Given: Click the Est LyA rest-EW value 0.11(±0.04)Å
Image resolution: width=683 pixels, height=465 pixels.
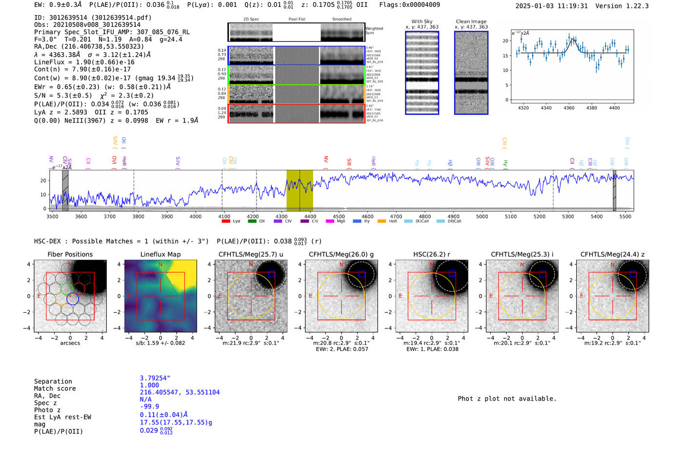Looking at the screenshot, I should click(164, 415).
